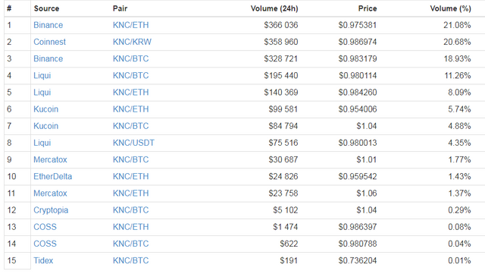The image size is (485, 274).
Task: Open the KNC/ETH pair in row 10
Action: (x=130, y=176)
